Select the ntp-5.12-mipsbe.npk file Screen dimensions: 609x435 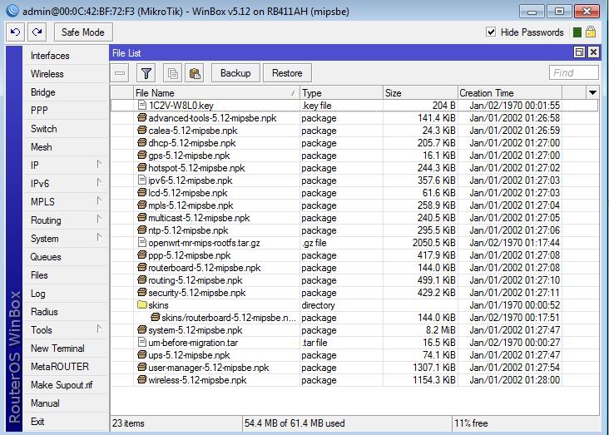[x=188, y=230]
